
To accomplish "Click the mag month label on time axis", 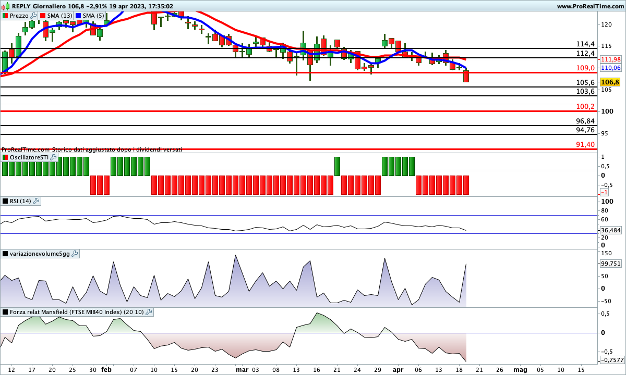I will tap(520, 369).
